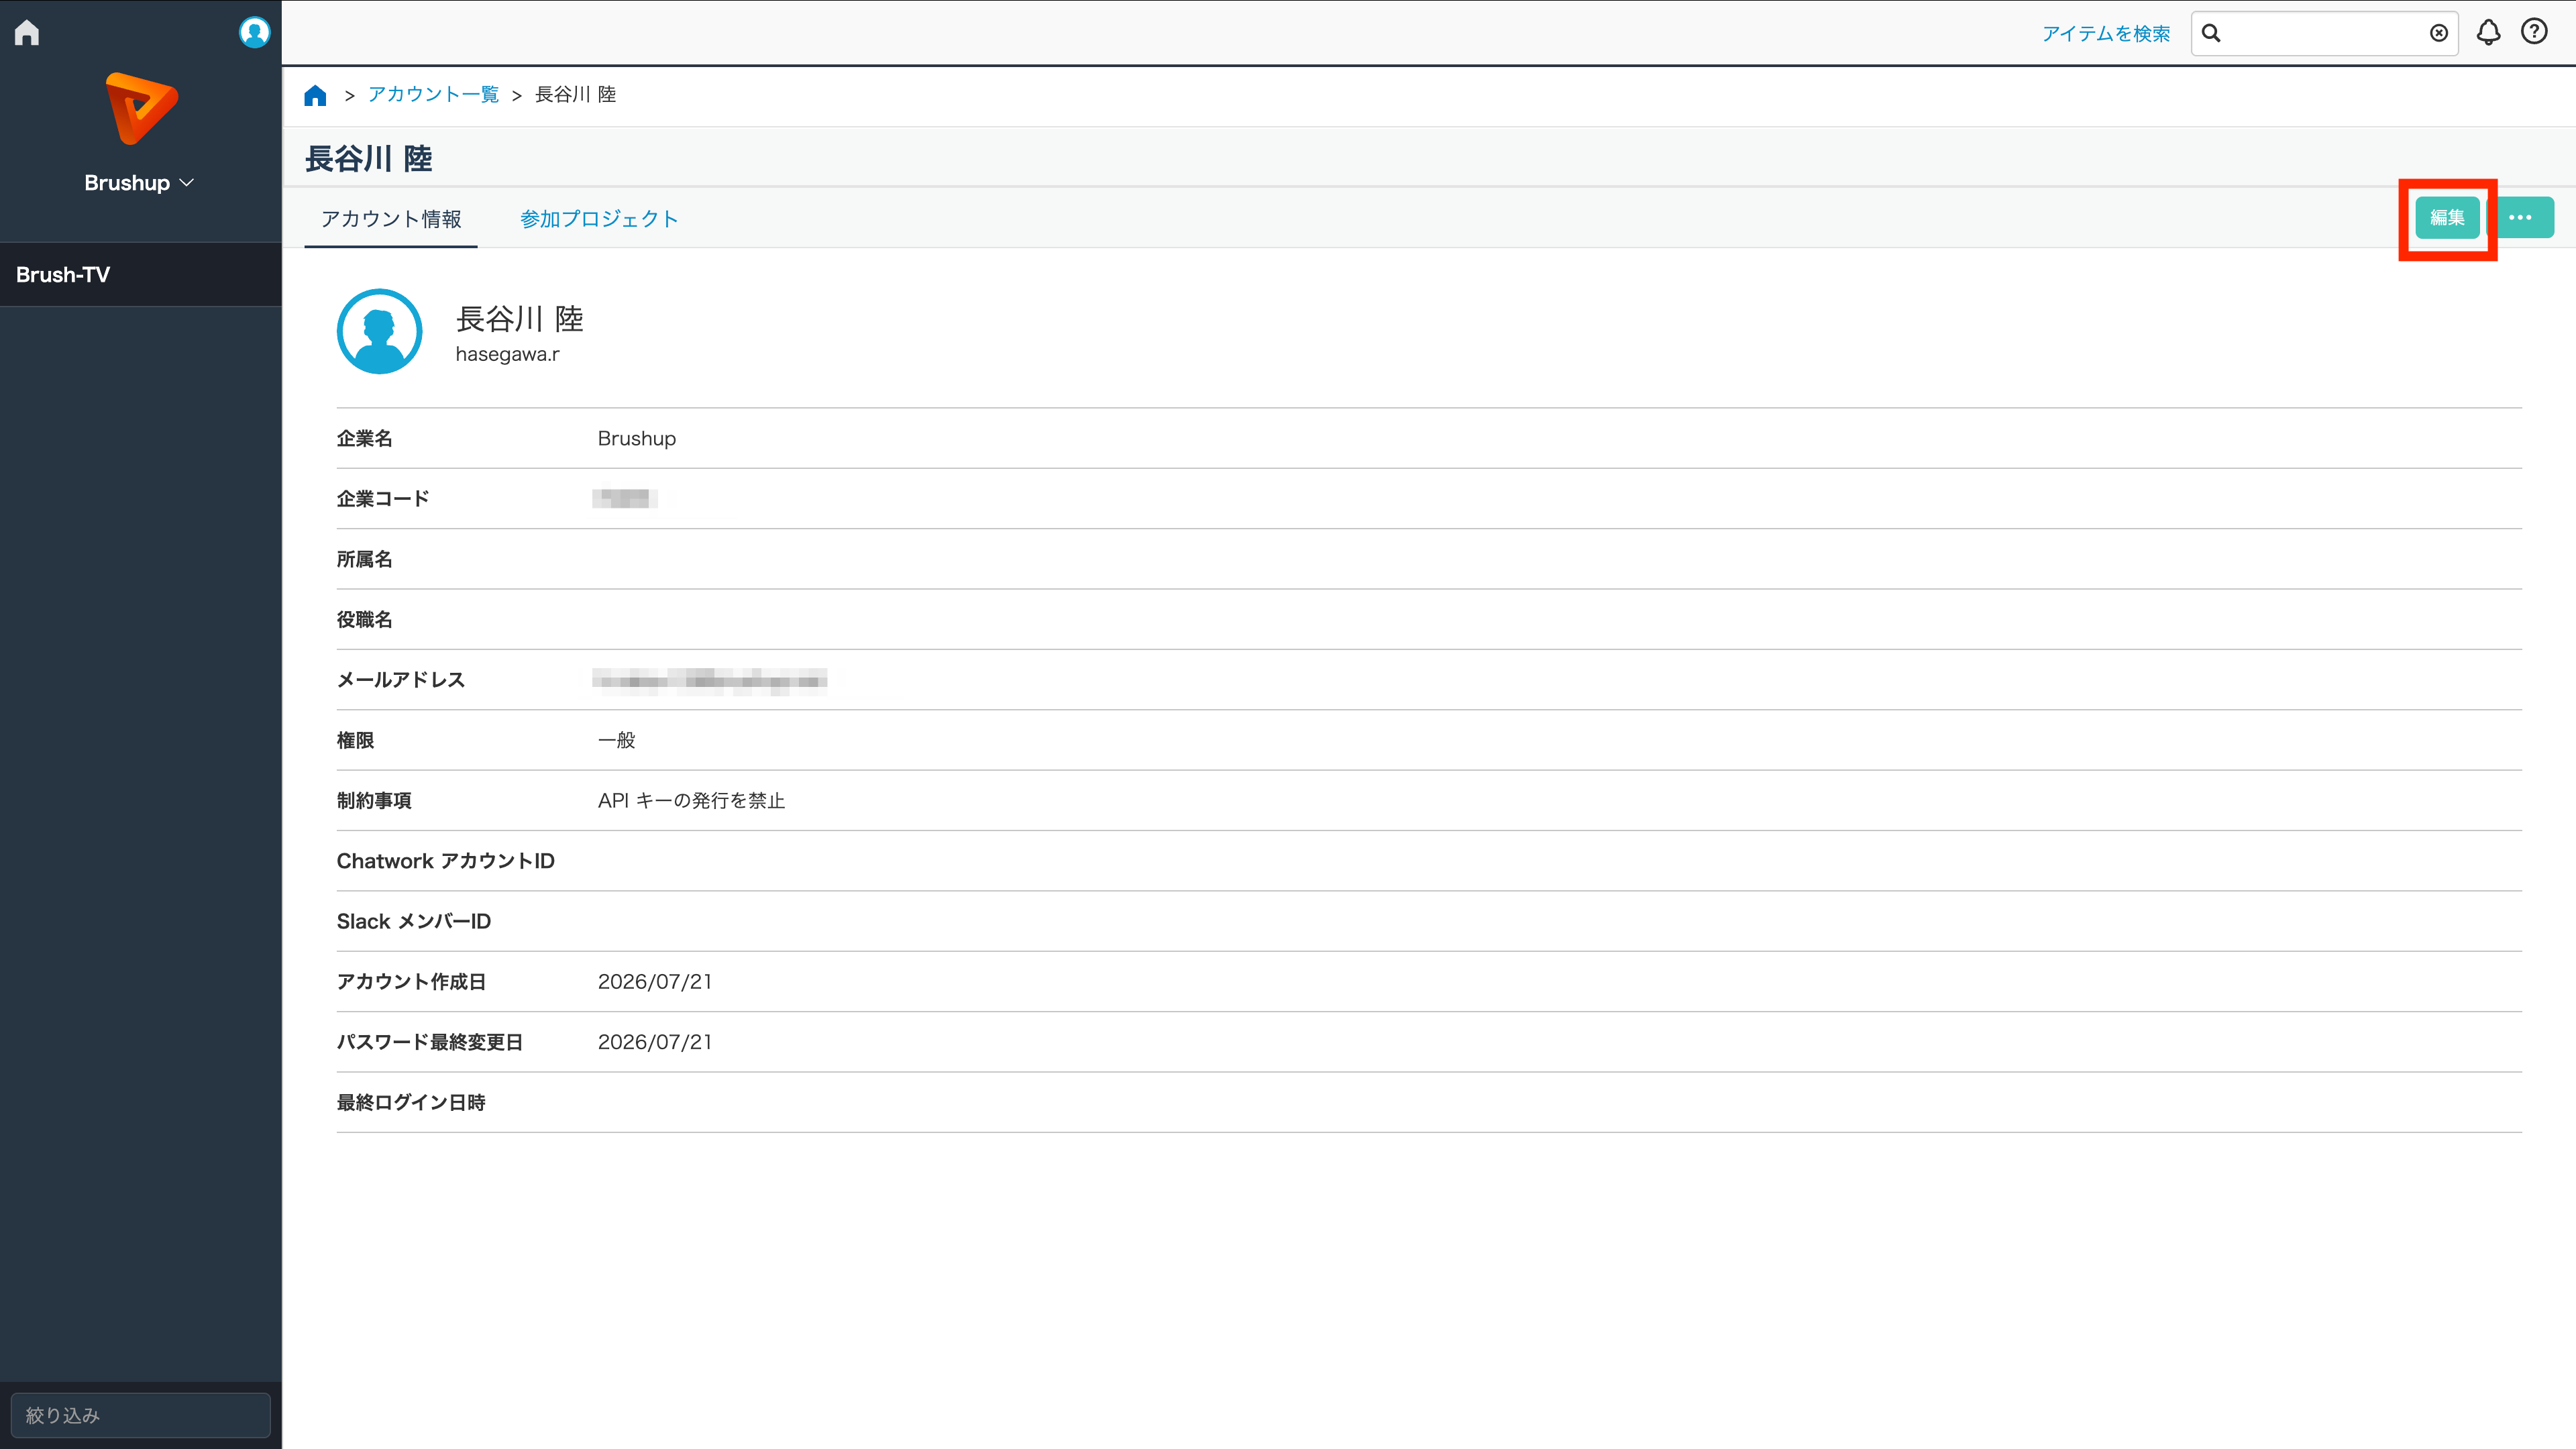Clear the search field with X icon
The image size is (2576, 1449).
coord(2439,34)
